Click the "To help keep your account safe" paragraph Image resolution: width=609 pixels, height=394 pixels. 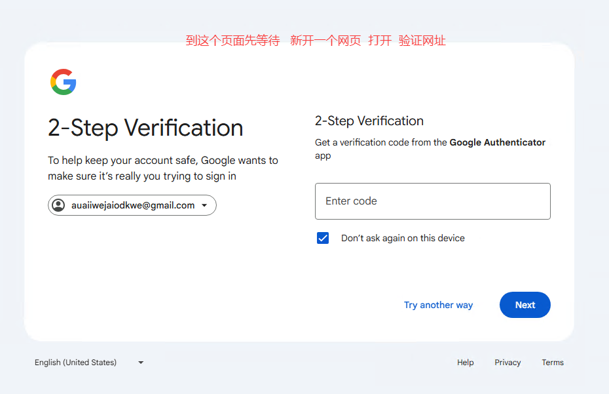[163, 168]
